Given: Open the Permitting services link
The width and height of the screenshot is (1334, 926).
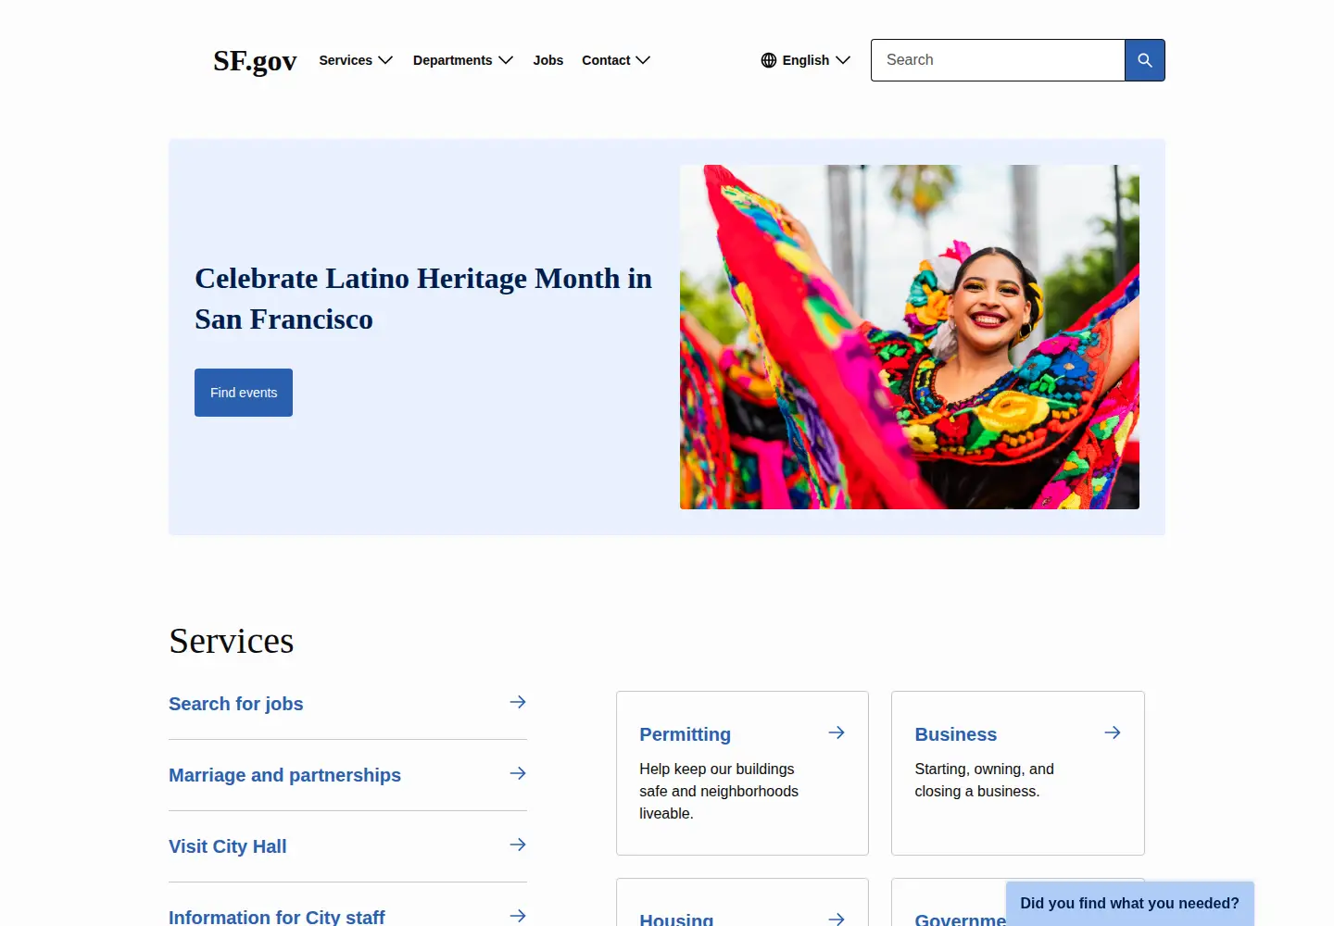Looking at the screenshot, I should click(686, 734).
